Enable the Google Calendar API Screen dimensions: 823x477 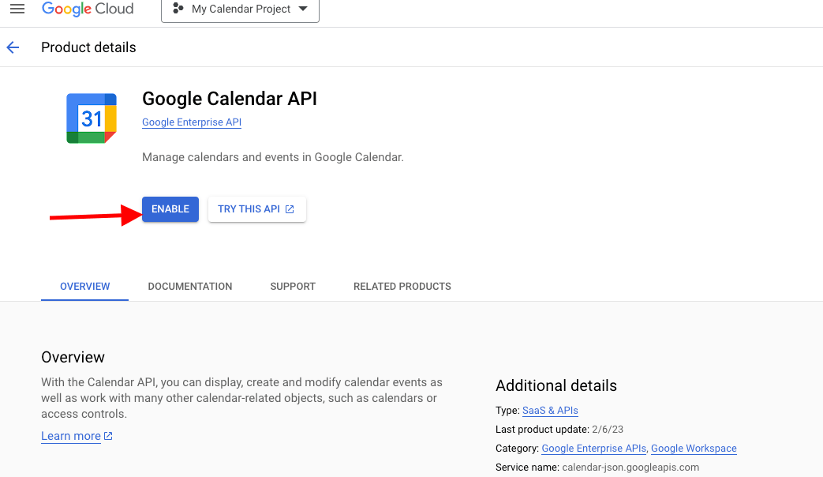coord(170,209)
